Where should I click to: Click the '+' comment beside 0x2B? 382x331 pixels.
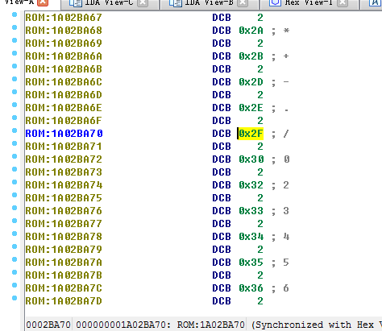pyautogui.click(x=286, y=56)
